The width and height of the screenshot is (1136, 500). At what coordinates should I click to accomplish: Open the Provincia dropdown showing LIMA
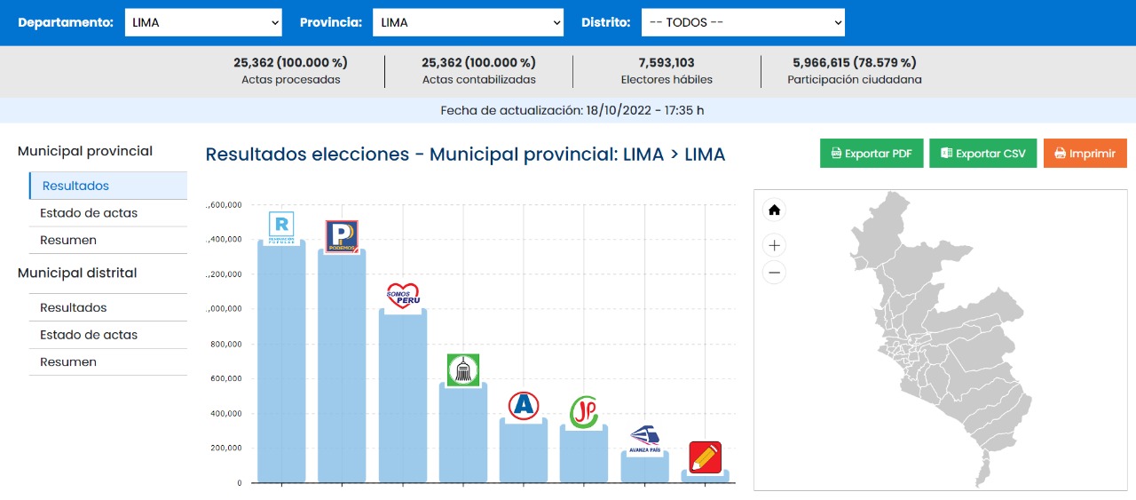point(468,22)
